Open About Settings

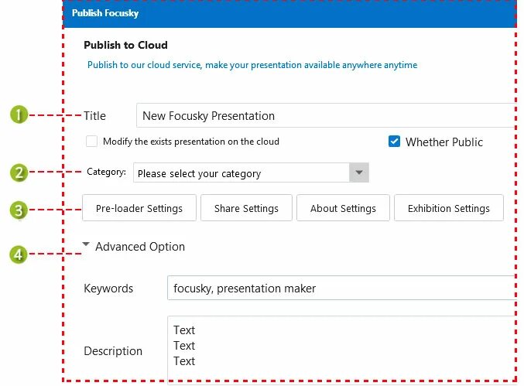click(343, 208)
